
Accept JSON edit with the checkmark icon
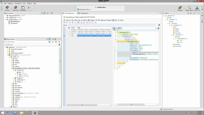click(156, 28)
